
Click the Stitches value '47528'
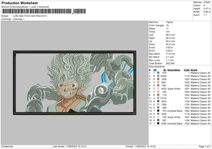coord(207,2)
